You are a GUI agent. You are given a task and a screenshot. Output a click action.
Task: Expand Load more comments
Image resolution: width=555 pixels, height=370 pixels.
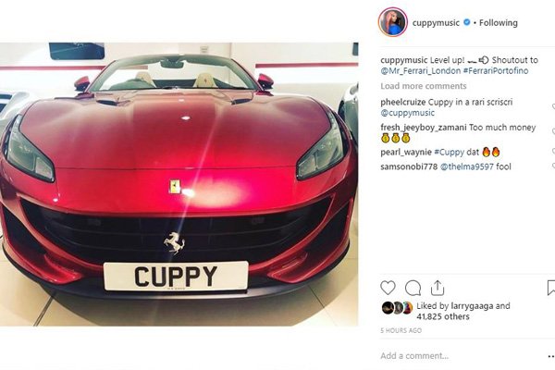point(424,86)
